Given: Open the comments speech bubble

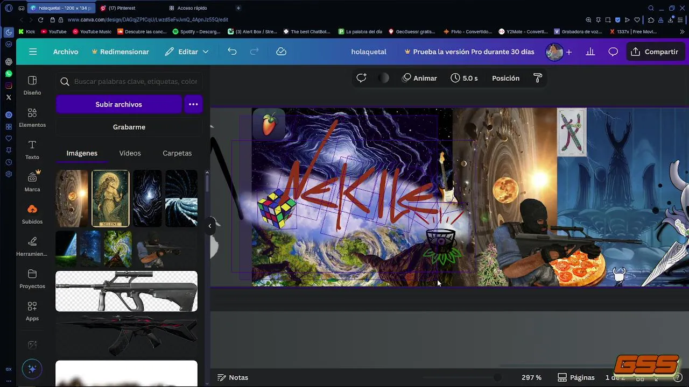Looking at the screenshot, I should coord(613,52).
